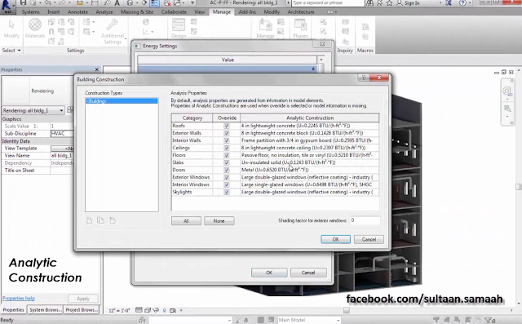
Task: Click the zoom region icon in navigation bar
Action: 507,109
